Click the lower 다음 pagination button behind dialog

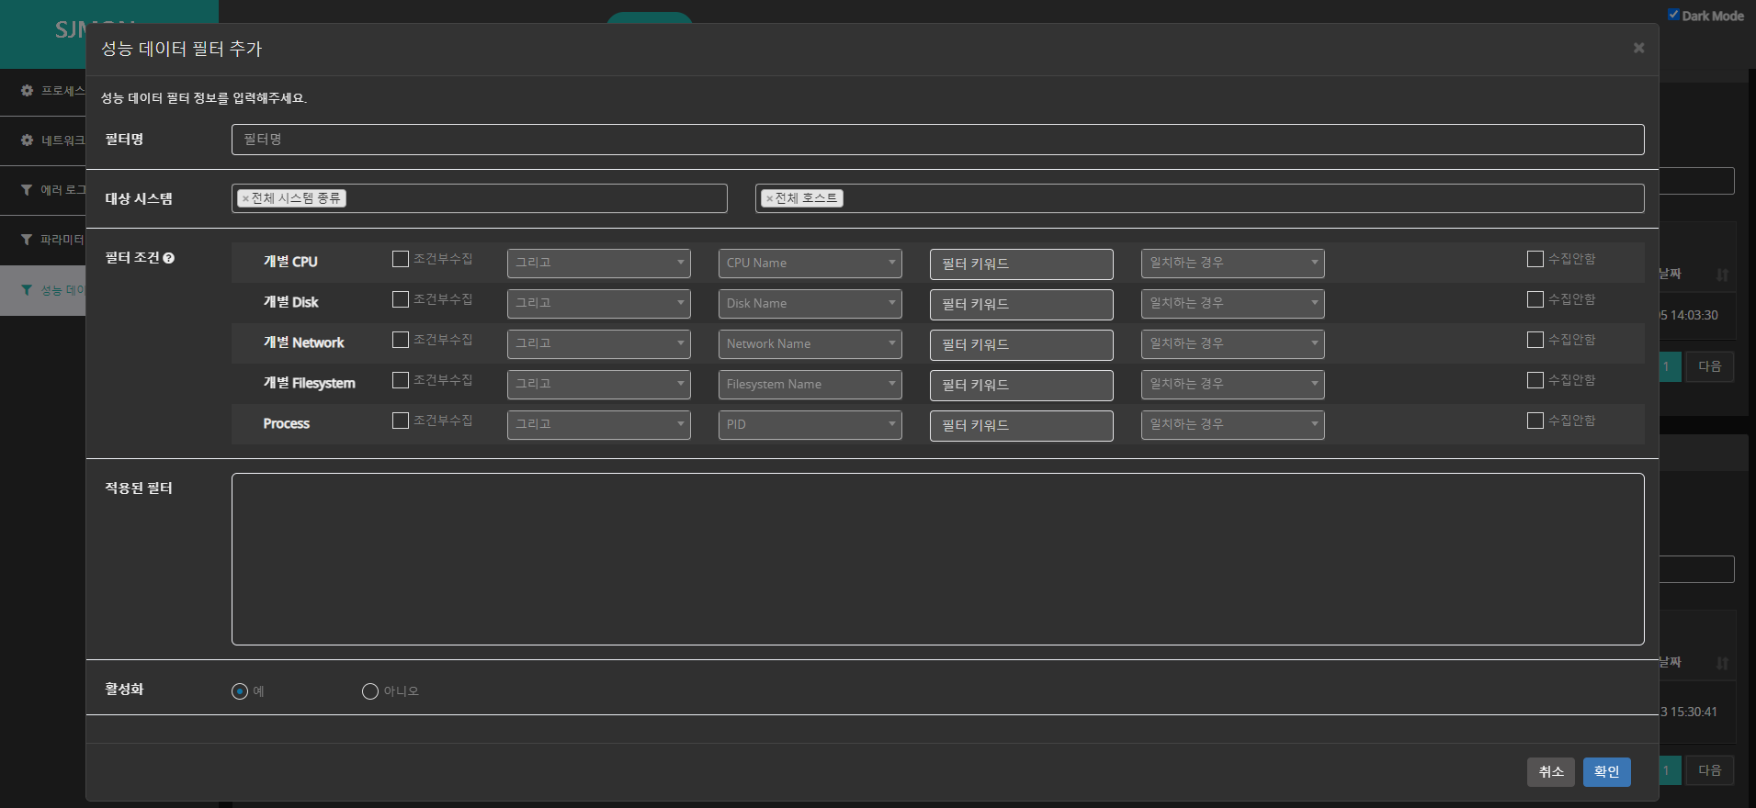(x=1710, y=770)
